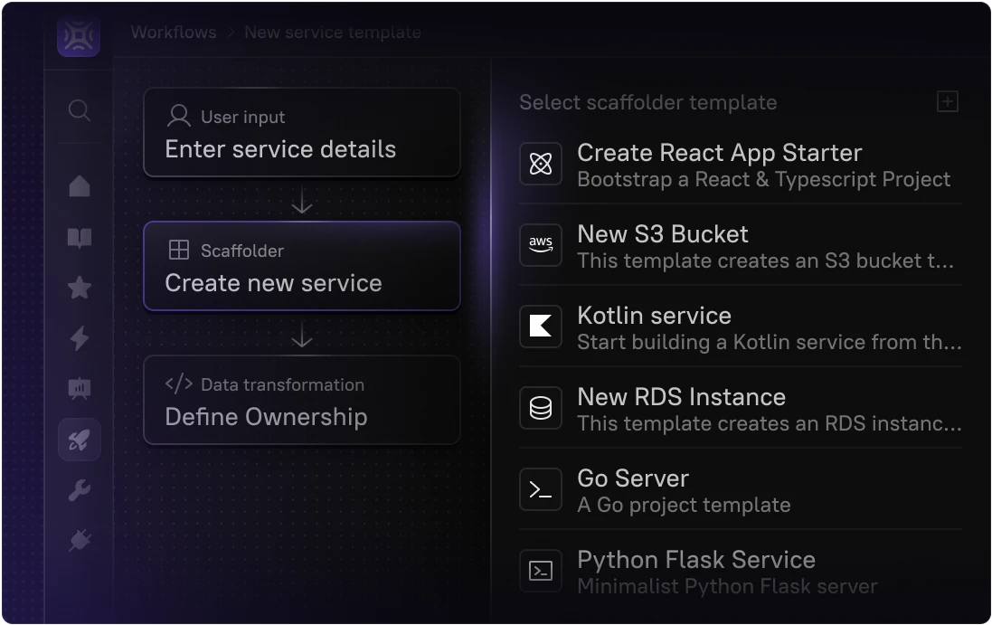
Task: Select the Create new service scaffolder step
Action: 301,267
